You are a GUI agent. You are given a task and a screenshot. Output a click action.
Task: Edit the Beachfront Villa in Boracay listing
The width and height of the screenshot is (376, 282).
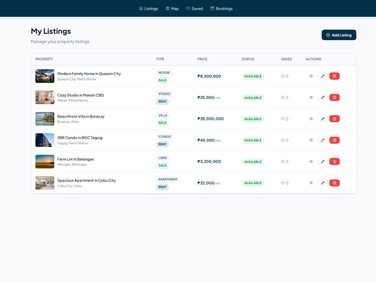[x=323, y=119]
